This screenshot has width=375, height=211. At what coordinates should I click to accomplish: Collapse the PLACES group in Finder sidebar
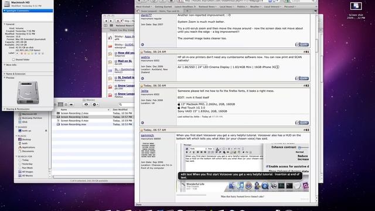point(16,136)
